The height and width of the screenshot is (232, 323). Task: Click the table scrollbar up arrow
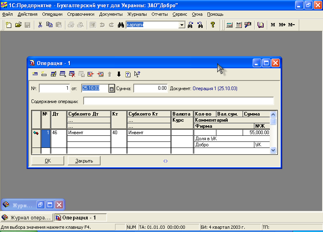tap(273, 114)
